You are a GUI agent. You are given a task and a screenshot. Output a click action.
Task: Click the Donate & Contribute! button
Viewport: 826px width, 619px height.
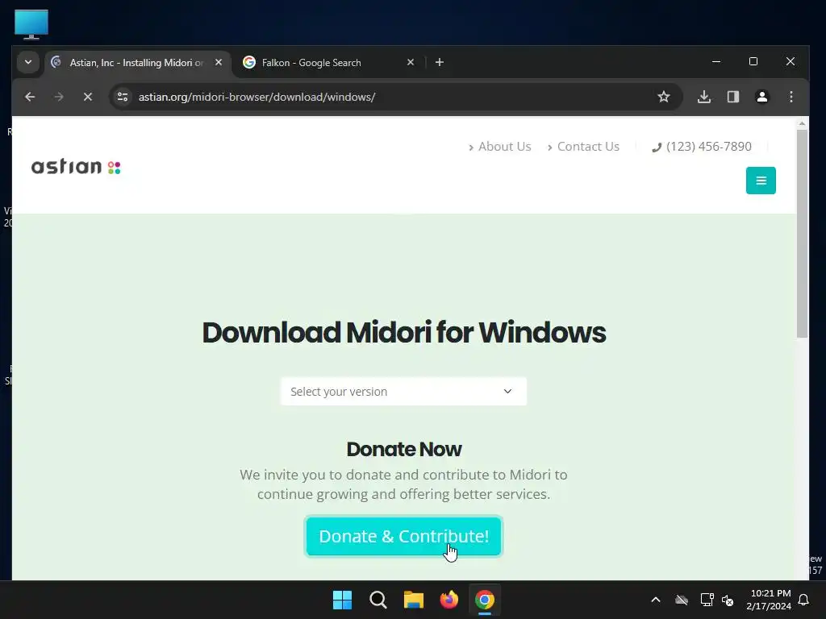403,536
